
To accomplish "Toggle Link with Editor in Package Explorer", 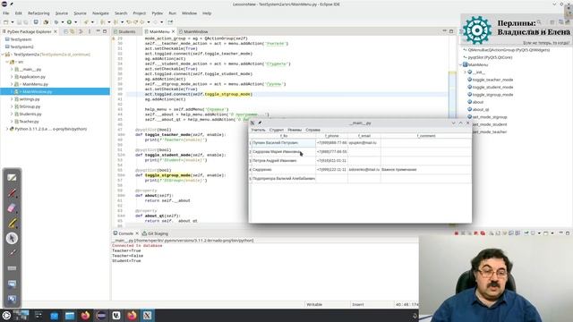I will (x=73, y=32).
